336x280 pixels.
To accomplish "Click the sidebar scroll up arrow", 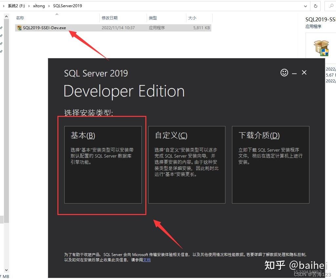I will (7, 16).
